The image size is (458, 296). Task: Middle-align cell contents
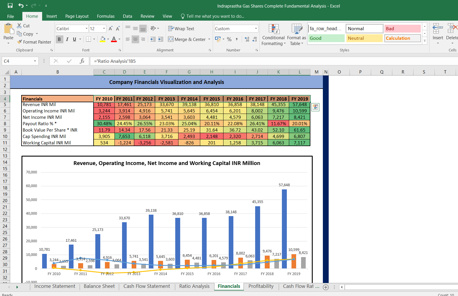click(135, 28)
